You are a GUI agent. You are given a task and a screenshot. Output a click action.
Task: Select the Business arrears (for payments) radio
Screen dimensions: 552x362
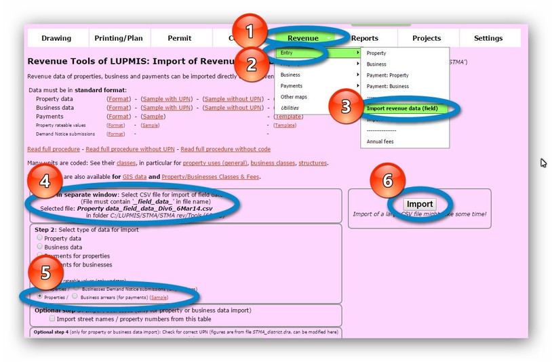point(75,296)
